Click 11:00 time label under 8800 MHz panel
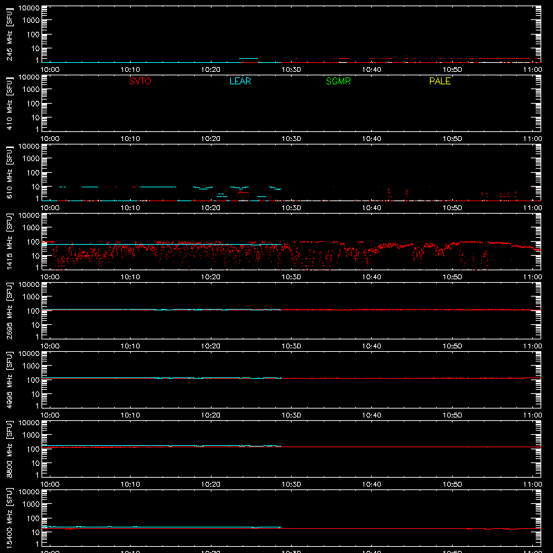 [532, 485]
